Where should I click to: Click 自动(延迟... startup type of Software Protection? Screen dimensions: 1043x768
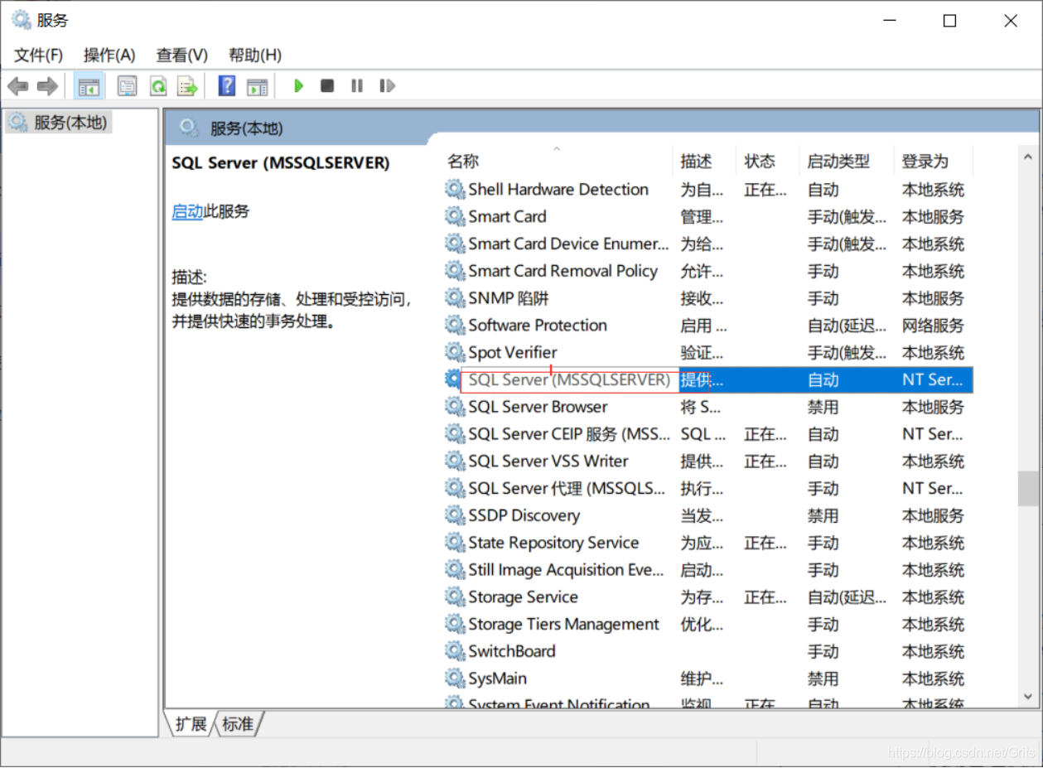[x=847, y=325]
